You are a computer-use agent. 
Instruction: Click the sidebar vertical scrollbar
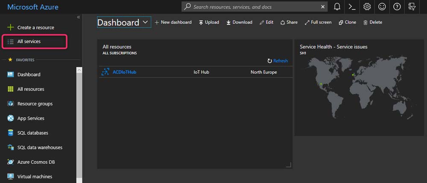[x=79, y=124]
